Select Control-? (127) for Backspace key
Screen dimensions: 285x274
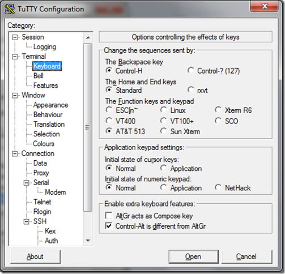191,71
